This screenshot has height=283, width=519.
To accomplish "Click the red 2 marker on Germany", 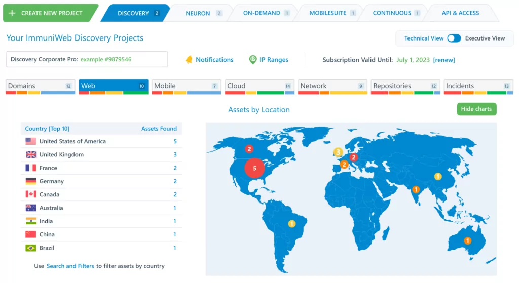I will point(353,157).
